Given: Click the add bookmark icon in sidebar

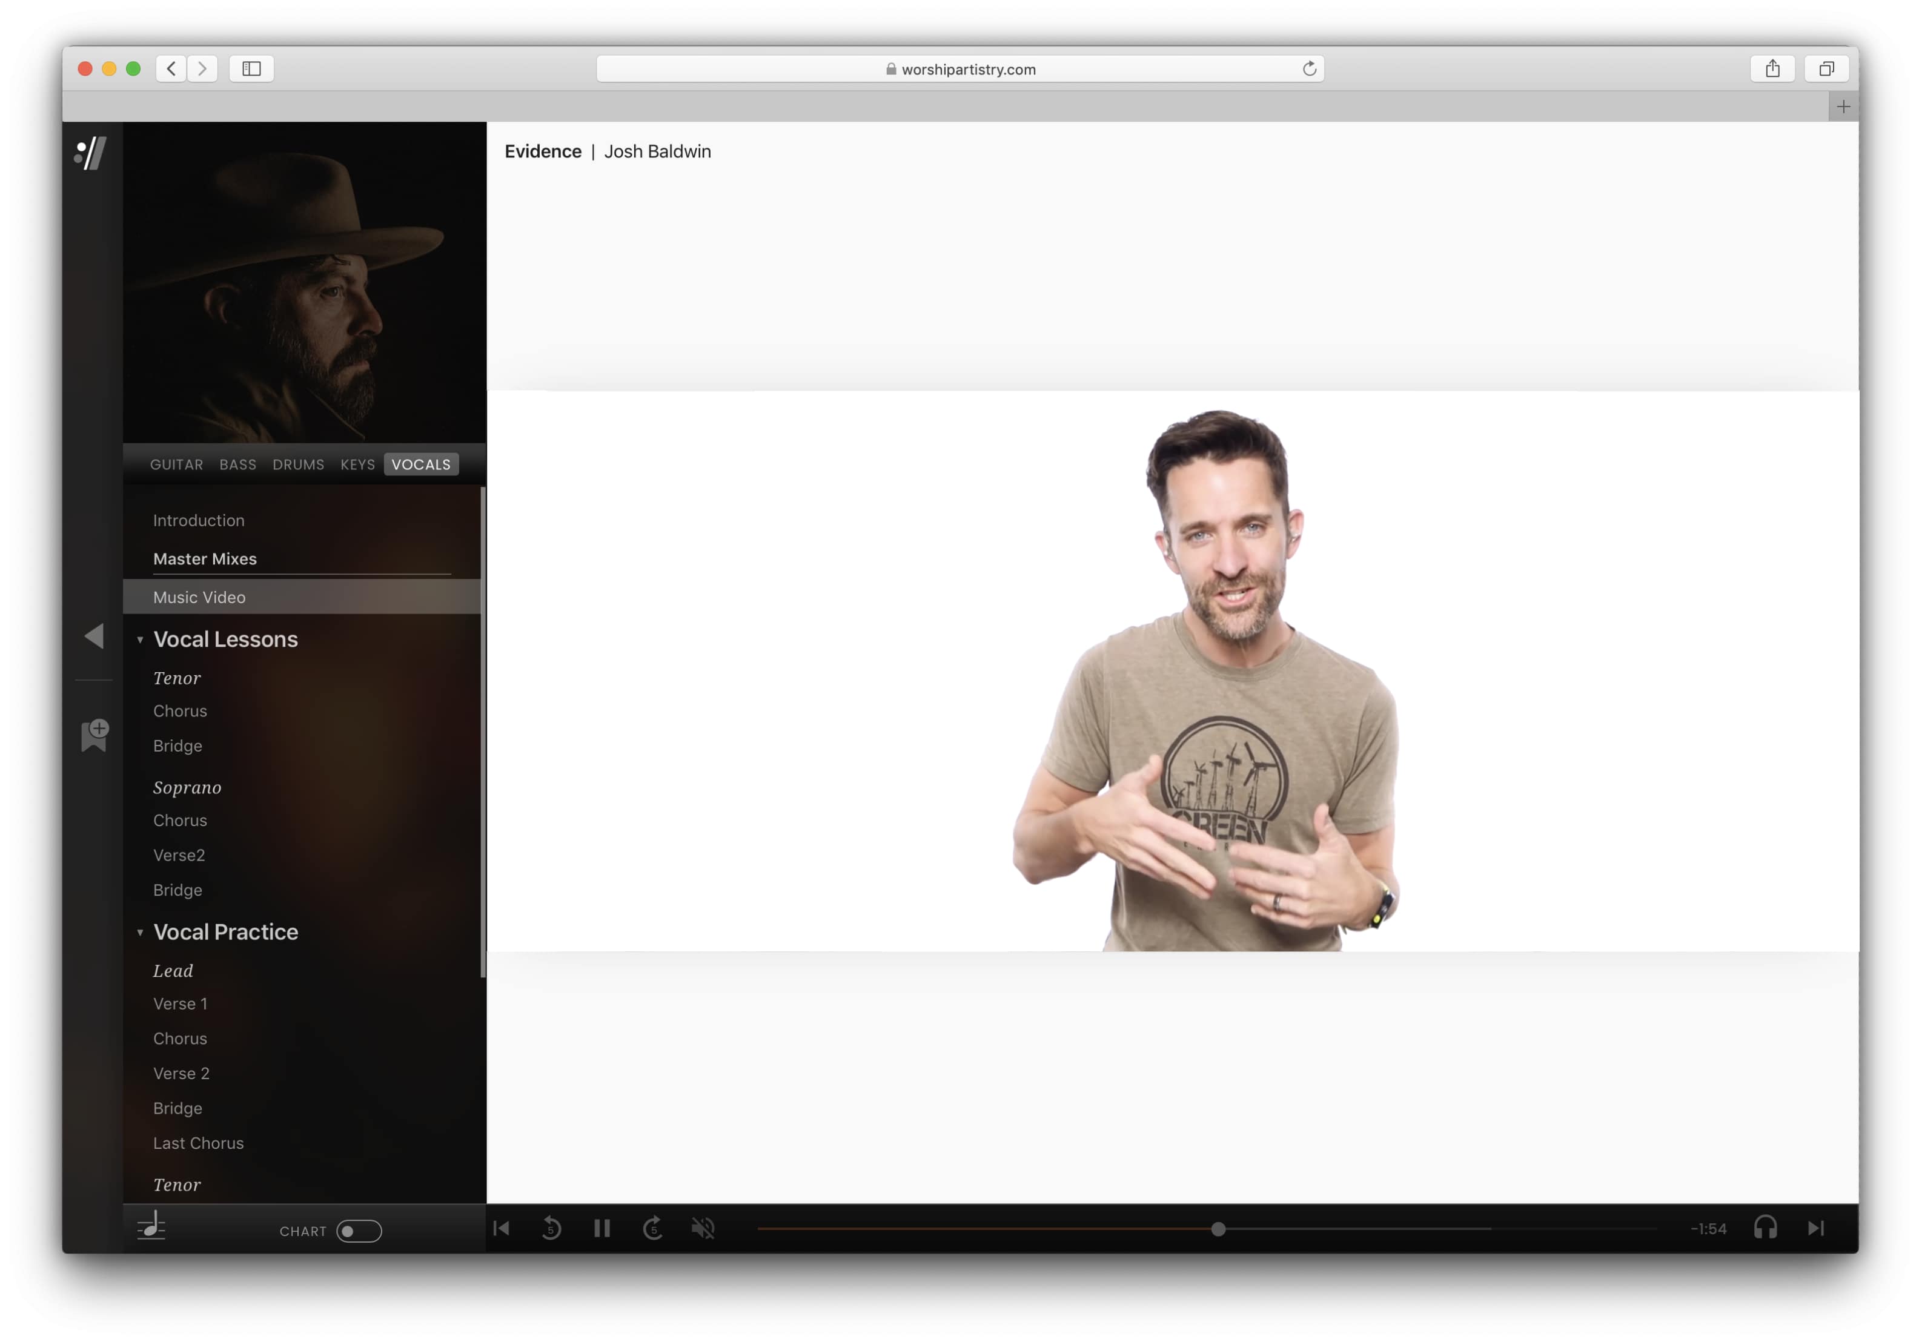Looking at the screenshot, I should coord(94,735).
